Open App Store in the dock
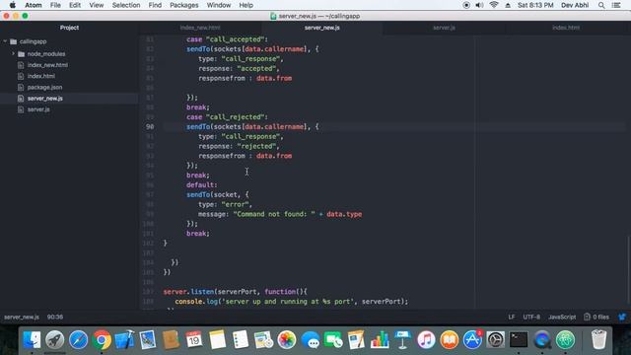631x355 pixels. (472, 340)
